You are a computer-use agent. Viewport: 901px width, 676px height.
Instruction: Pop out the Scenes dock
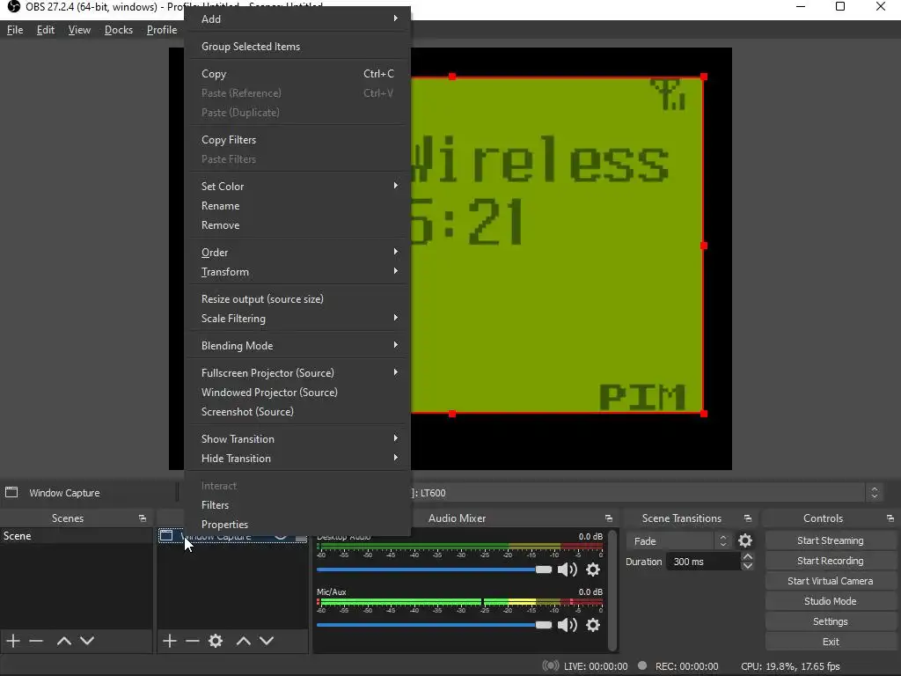[x=143, y=518]
